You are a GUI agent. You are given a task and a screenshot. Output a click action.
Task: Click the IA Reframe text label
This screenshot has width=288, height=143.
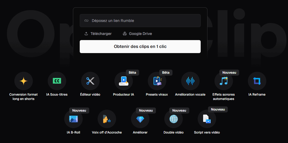[x=257, y=95]
